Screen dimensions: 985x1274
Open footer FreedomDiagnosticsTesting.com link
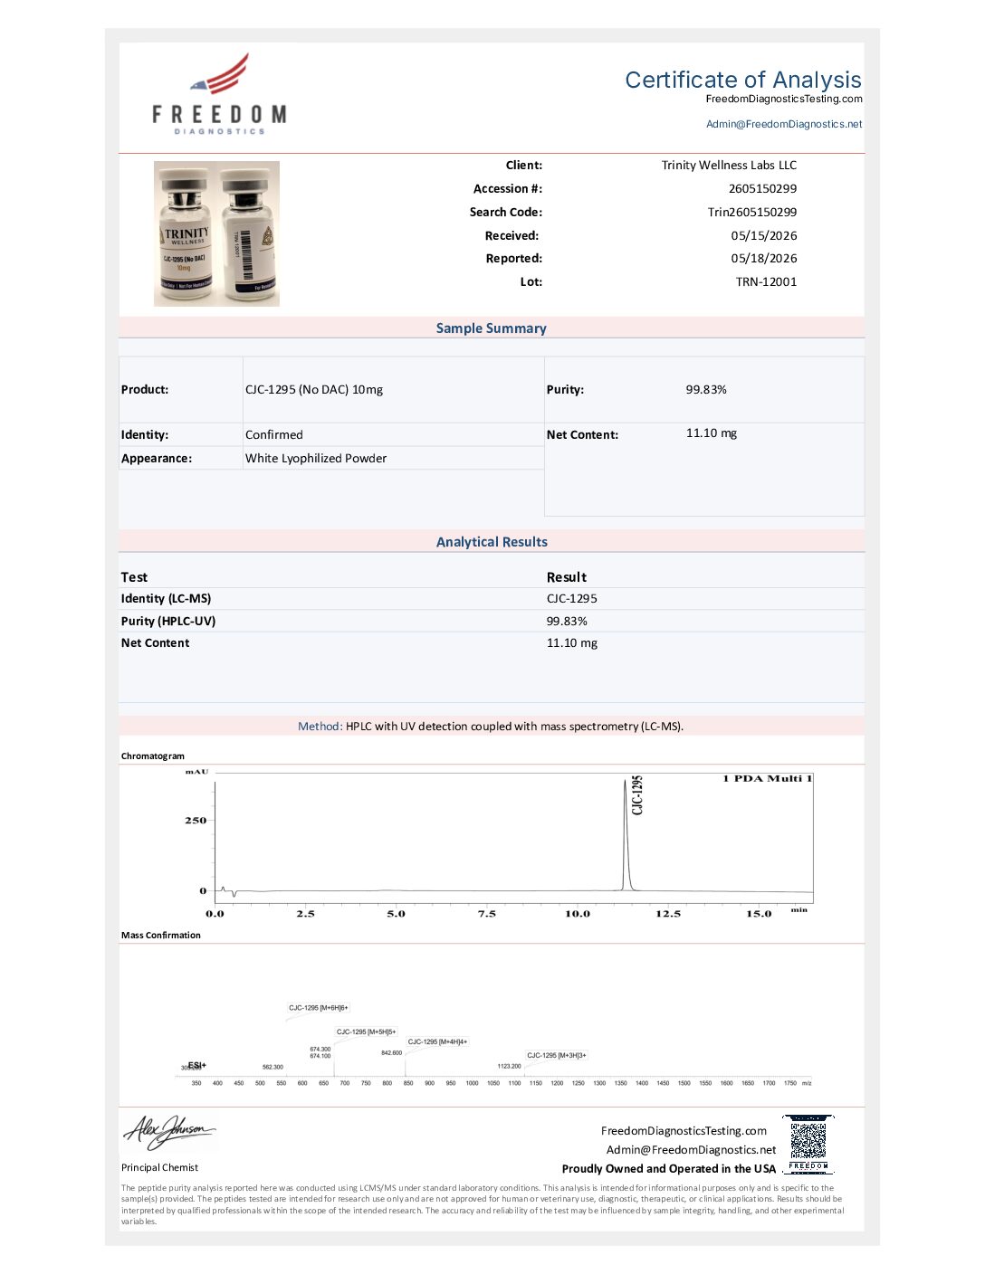pos(684,1131)
